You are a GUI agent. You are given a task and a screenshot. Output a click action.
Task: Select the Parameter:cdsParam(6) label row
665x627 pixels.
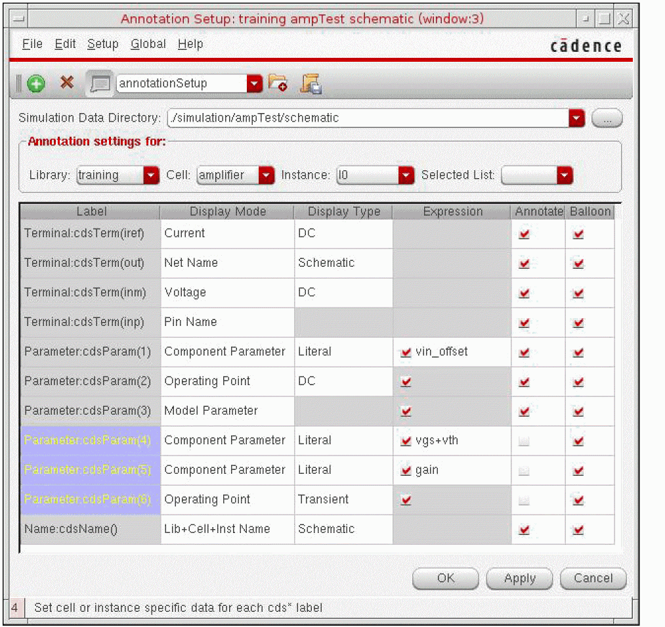point(91,500)
